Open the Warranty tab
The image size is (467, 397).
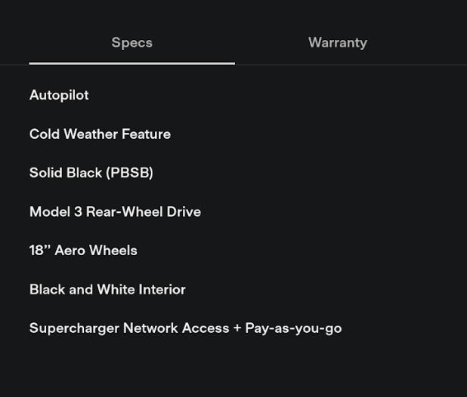coord(337,43)
